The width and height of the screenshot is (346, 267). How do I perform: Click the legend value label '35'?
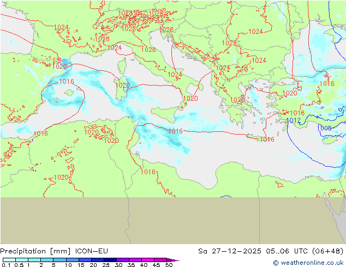pos(131,265)
